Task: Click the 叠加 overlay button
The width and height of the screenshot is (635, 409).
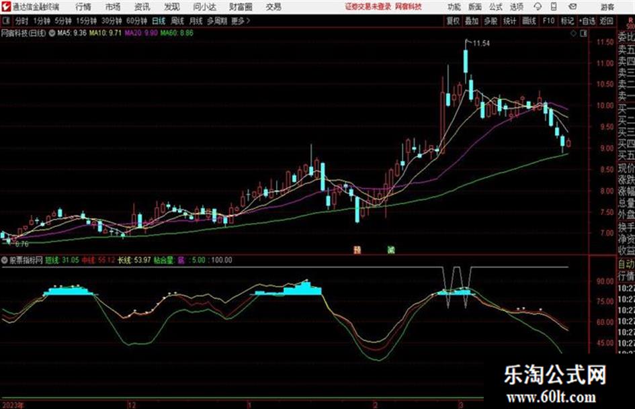Action: [472, 21]
